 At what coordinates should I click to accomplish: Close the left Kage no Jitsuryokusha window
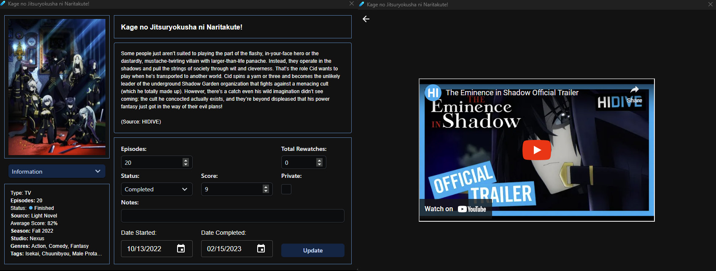click(x=352, y=3)
